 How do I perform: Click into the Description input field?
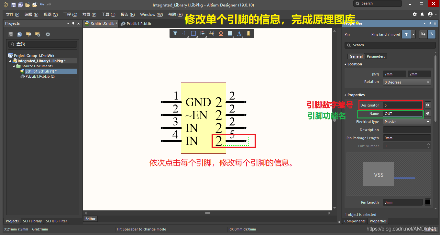click(407, 130)
